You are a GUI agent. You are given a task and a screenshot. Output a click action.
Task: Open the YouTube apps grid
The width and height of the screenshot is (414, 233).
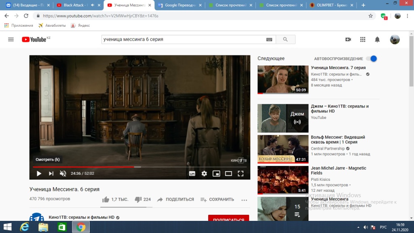point(363,39)
